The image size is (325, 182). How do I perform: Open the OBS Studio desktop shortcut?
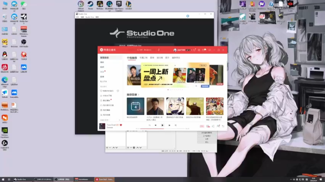pyautogui.click(x=24, y=43)
